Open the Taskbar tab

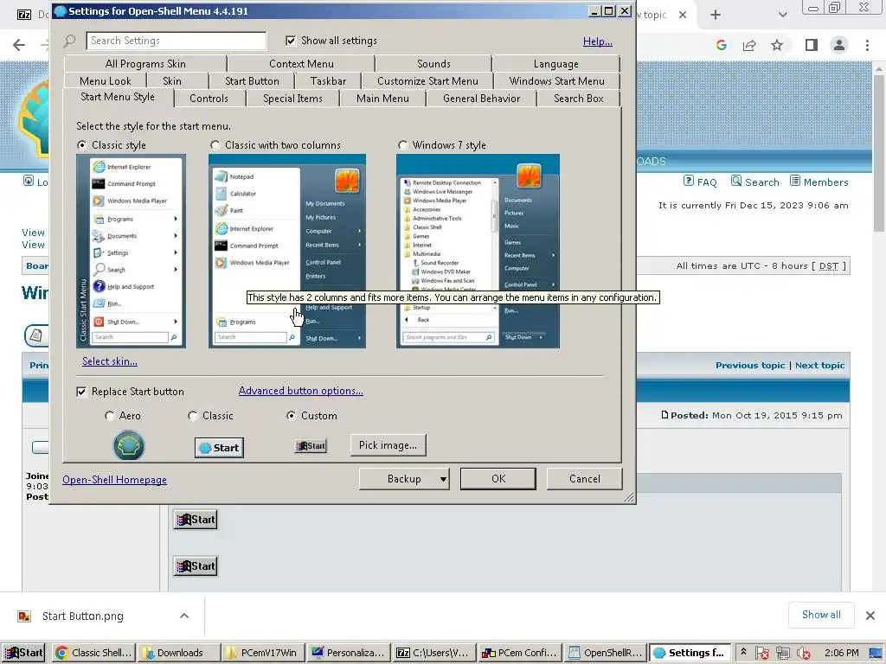[328, 80]
